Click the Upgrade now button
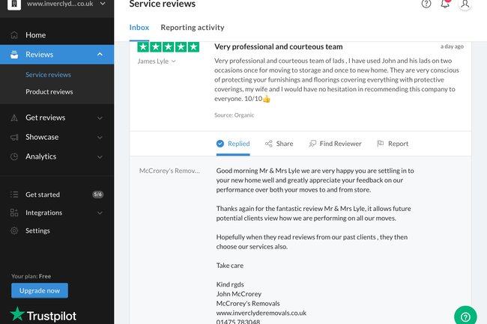Screen dimensions: 487x324 [40, 290]
